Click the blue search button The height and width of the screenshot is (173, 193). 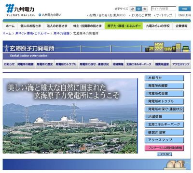(185, 9)
